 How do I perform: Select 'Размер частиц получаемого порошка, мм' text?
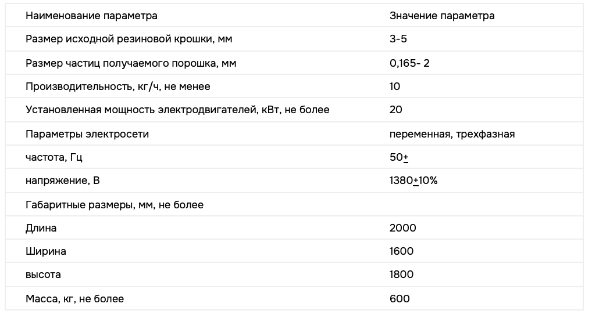131,63
